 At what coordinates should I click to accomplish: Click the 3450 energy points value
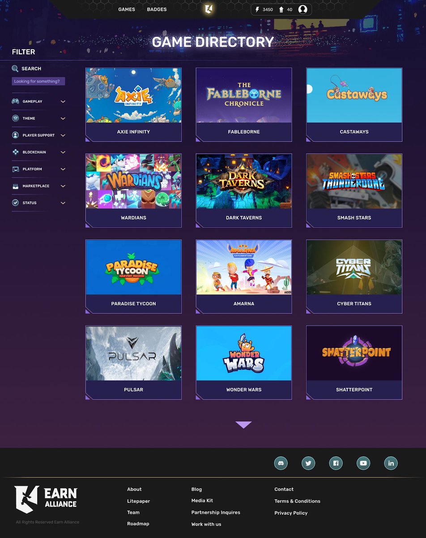(268, 9)
